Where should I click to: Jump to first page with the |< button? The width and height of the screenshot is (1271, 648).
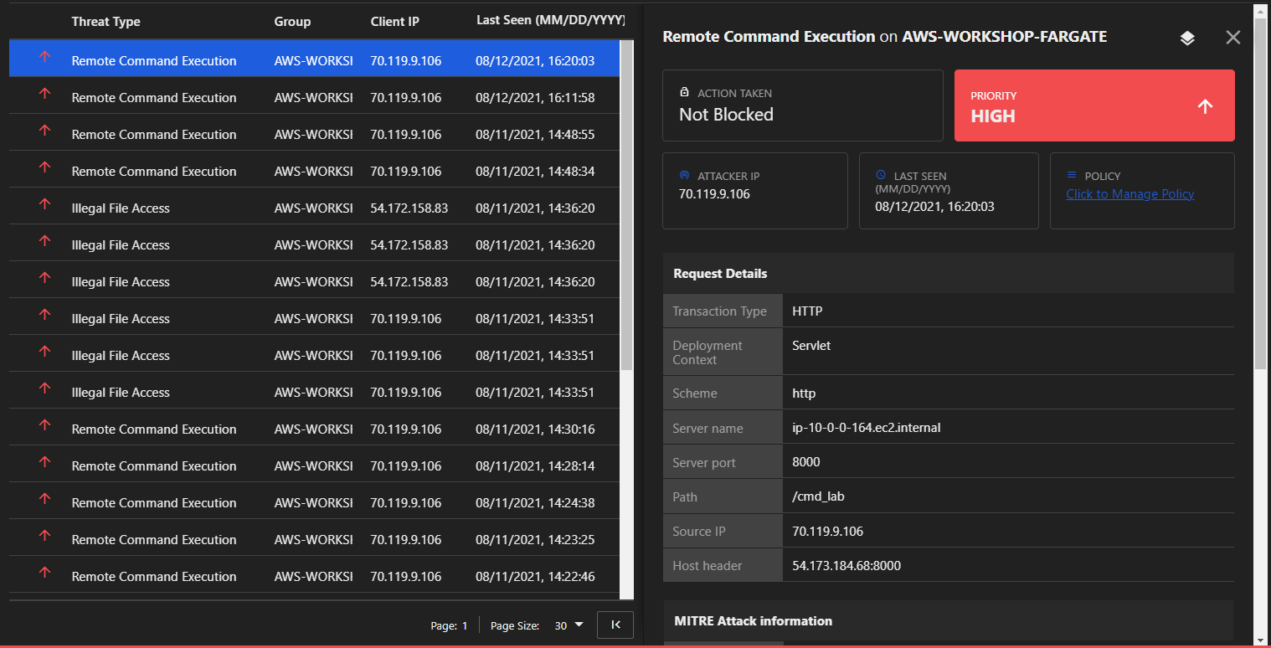tap(615, 625)
